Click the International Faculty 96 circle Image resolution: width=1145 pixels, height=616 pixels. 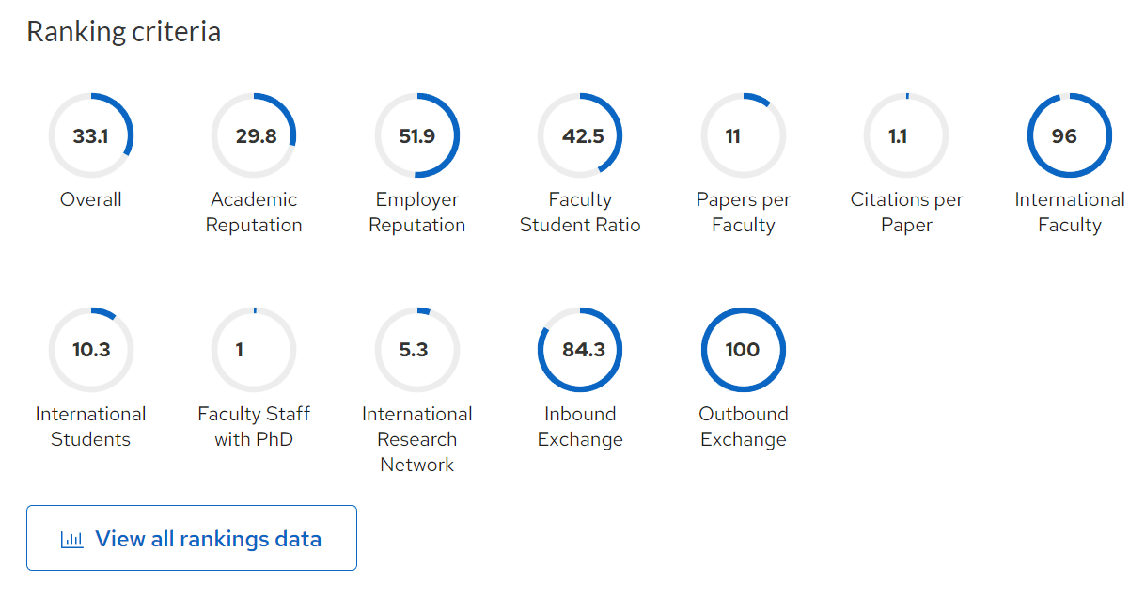click(x=1070, y=136)
